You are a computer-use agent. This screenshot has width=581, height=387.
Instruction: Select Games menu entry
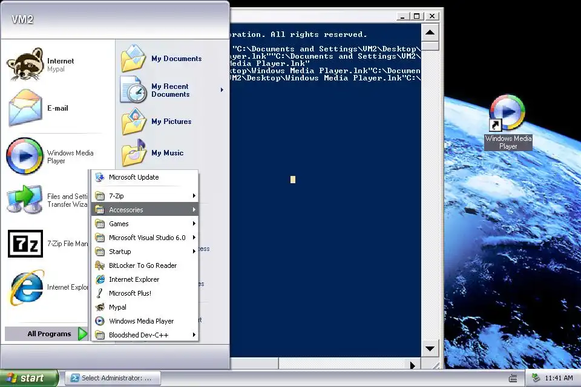click(145, 224)
